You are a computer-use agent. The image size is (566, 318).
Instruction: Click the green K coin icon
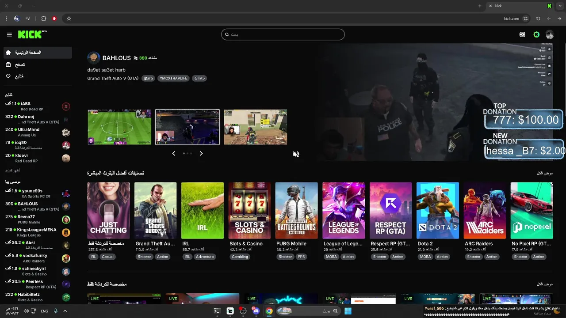[536, 34]
